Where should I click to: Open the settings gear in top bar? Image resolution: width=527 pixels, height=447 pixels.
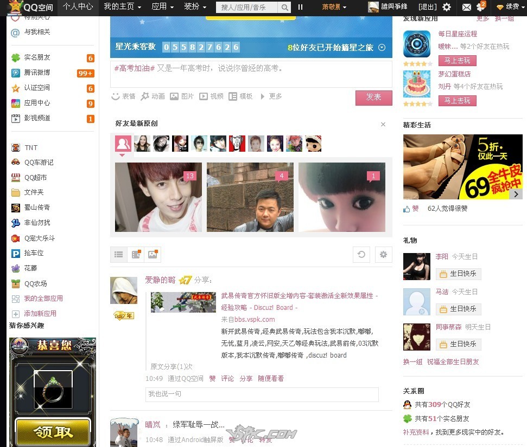click(446, 7)
